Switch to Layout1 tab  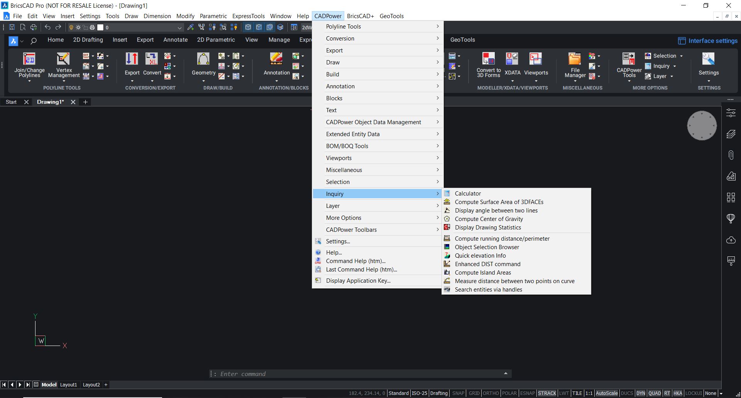click(68, 385)
